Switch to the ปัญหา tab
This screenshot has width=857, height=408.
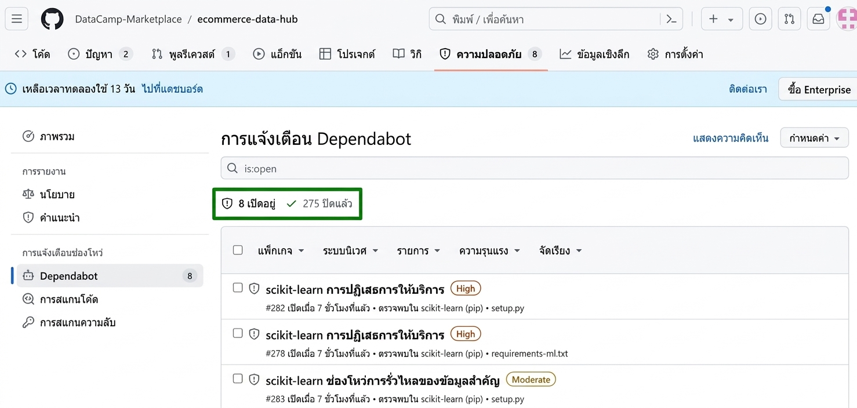(100, 54)
